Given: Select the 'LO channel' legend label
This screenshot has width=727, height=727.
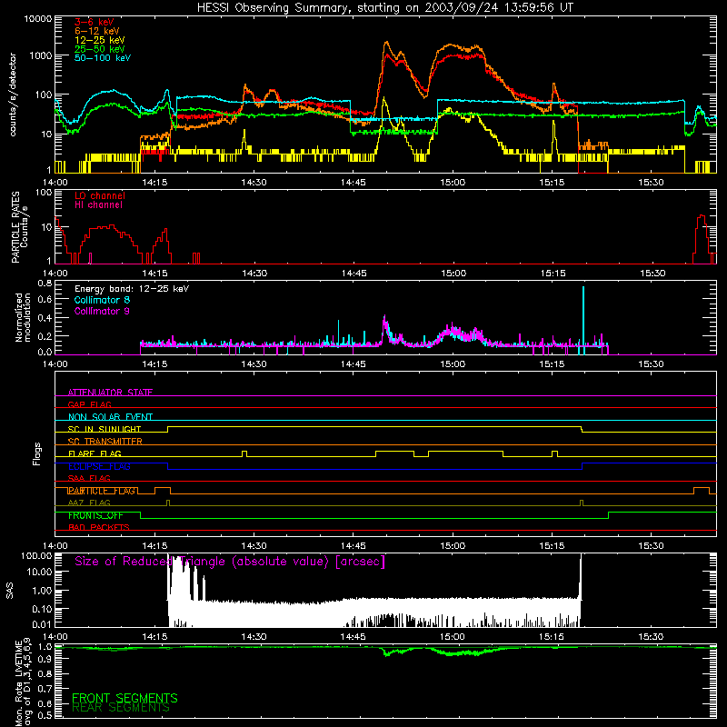Looking at the screenshot, I should [100, 195].
